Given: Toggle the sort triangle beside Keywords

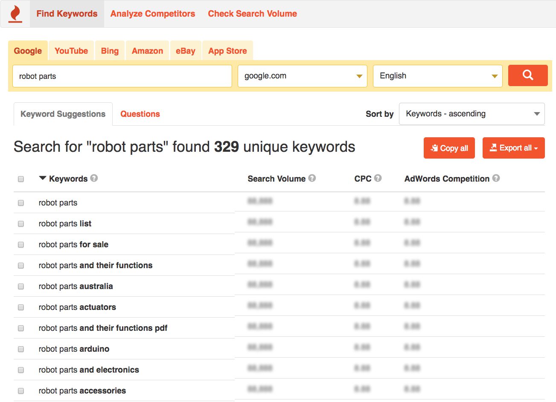Looking at the screenshot, I should (x=42, y=179).
